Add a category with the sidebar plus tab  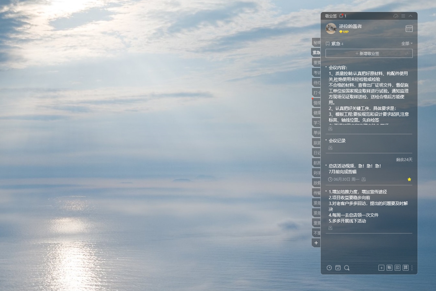click(316, 243)
